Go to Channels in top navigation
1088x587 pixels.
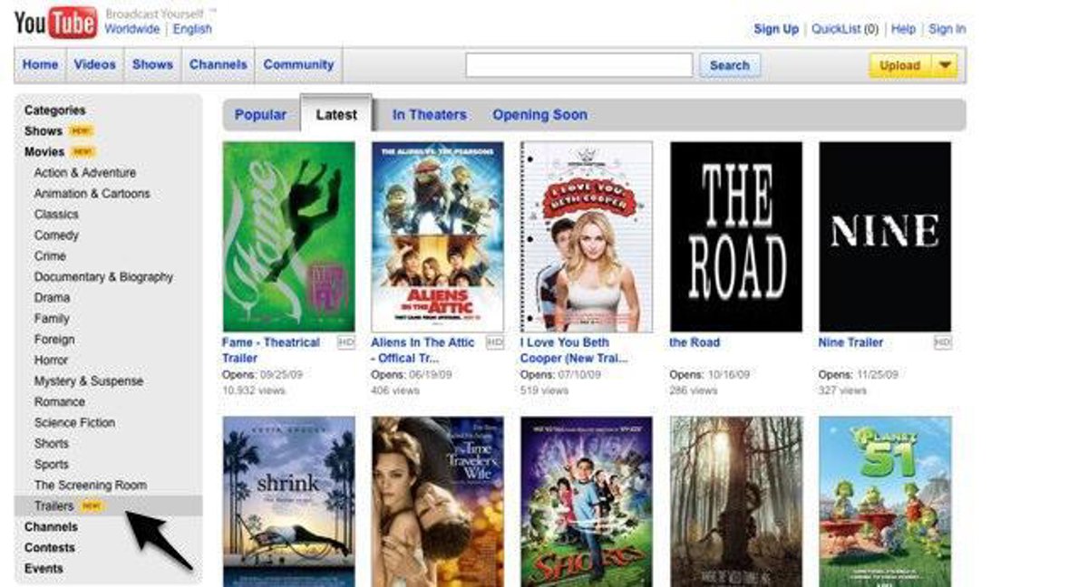coord(218,65)
